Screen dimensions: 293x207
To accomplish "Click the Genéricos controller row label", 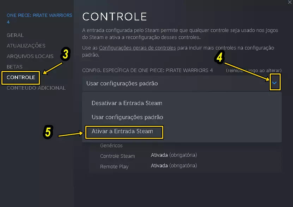I will pos(111,145).
